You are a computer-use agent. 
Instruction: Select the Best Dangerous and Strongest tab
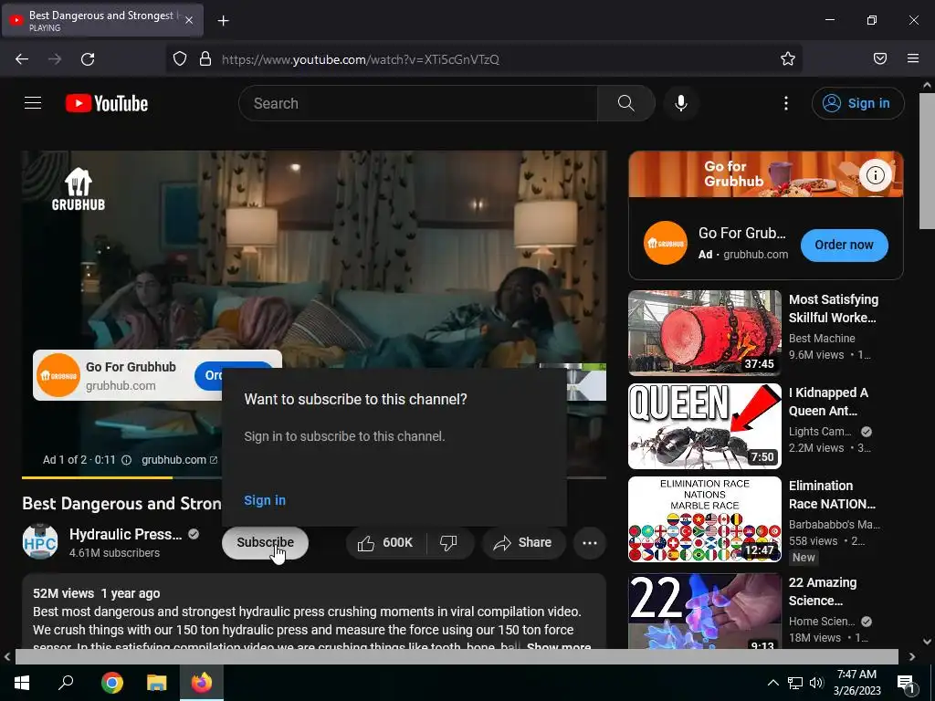[x=102, y=20]
